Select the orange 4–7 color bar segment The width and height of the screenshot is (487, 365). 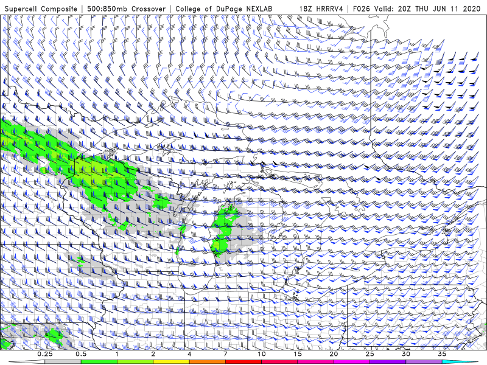207,362
